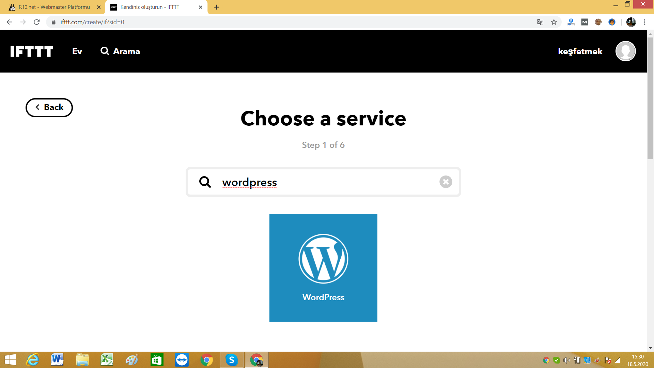Viewport: 654px width, 368px height.
Task: Bookmark this page with the star
Action: (x=554, y=22)
